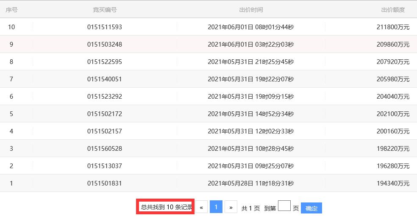This screenshot has height=216, width=417.
Task: Select bidder number 0151540051
Action: coord(105,79)
